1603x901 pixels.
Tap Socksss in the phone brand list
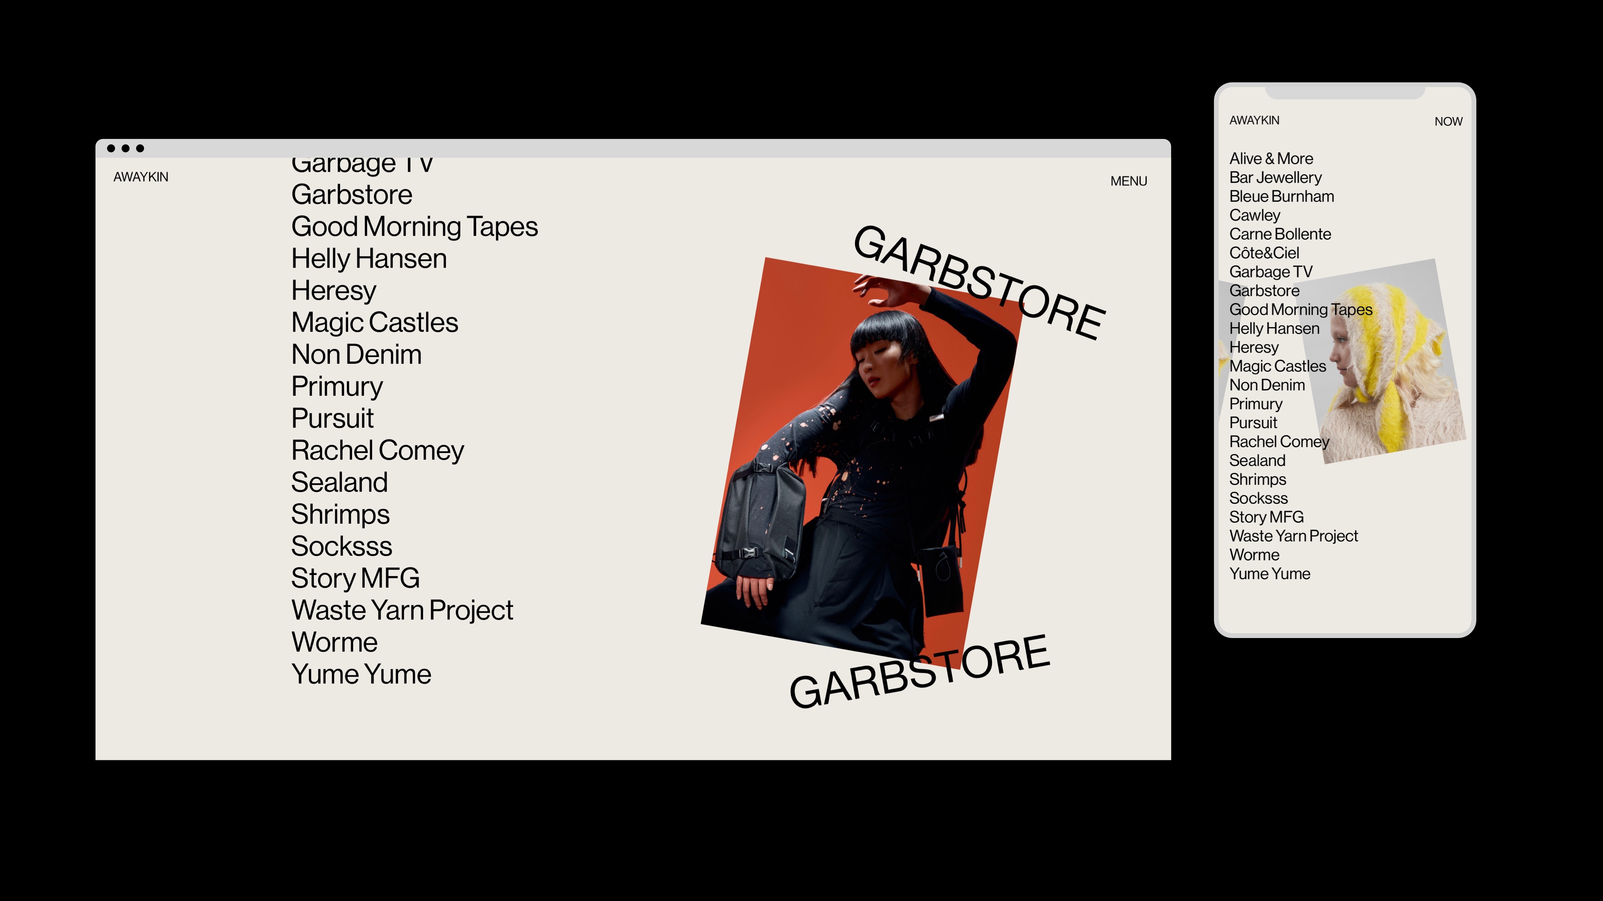(x=1258, y=499)
